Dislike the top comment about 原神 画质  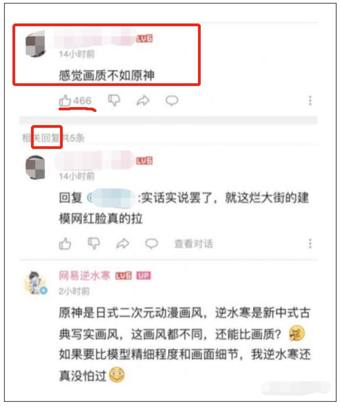click(x=114, y=100)
